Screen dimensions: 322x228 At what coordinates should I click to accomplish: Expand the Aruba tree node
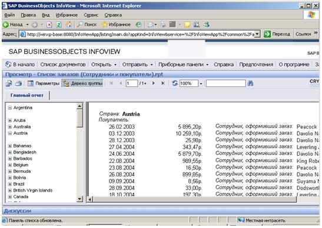click(9, 120)
